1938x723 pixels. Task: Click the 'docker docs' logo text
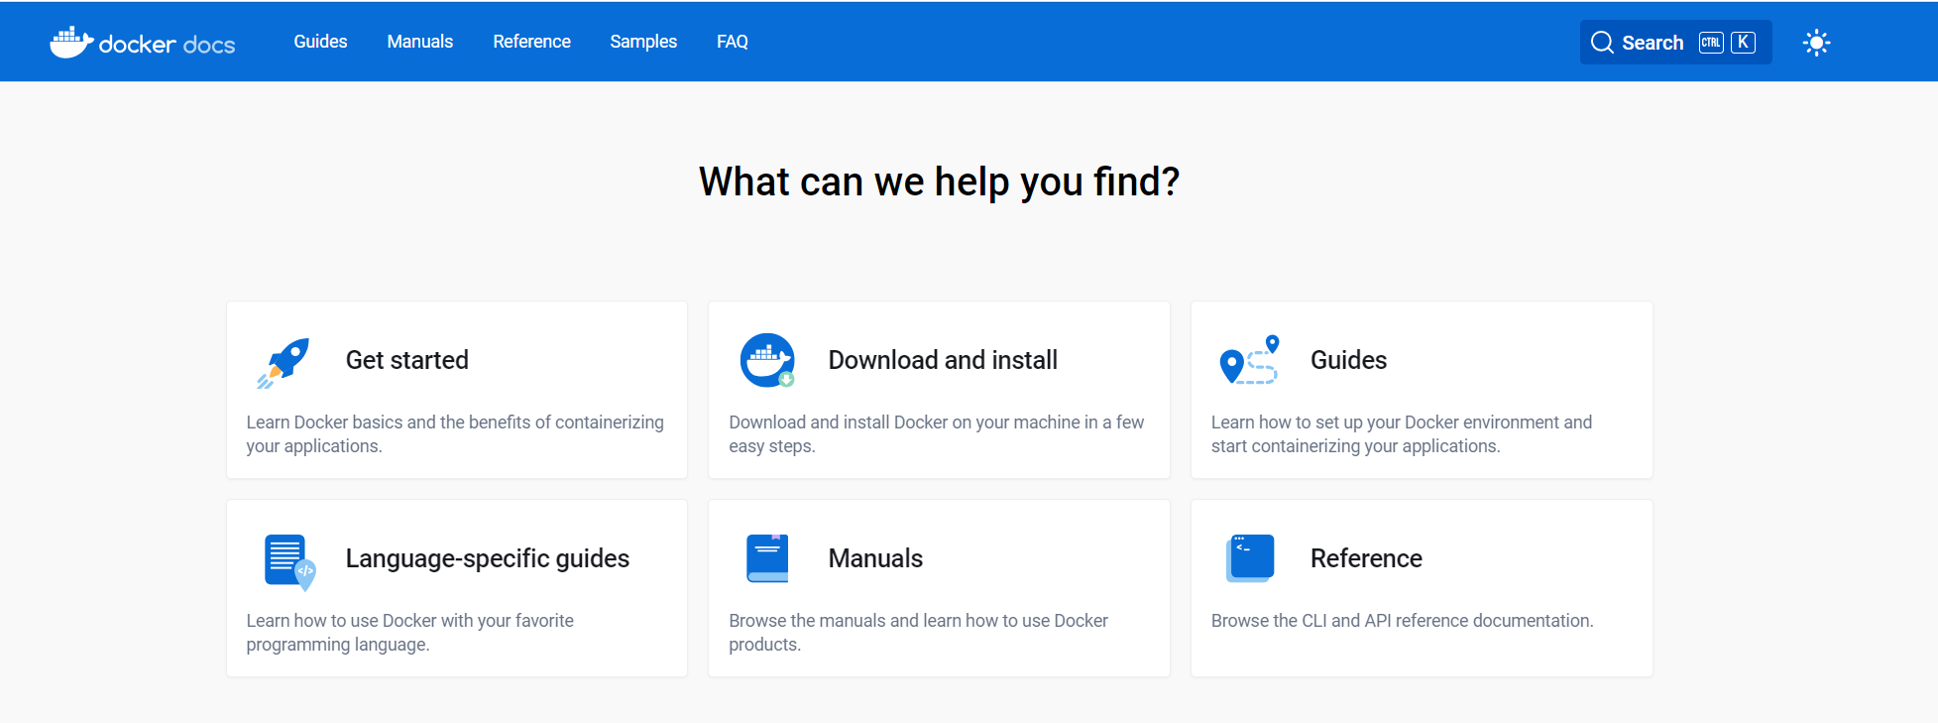tap(168, 45)
